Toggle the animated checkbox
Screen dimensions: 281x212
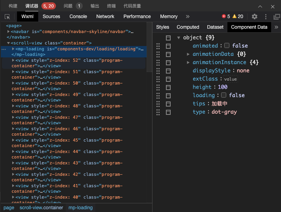[227, 46]
